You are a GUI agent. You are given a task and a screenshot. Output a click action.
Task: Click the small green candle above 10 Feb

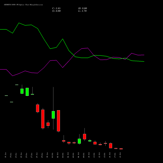tap(90, 141)
